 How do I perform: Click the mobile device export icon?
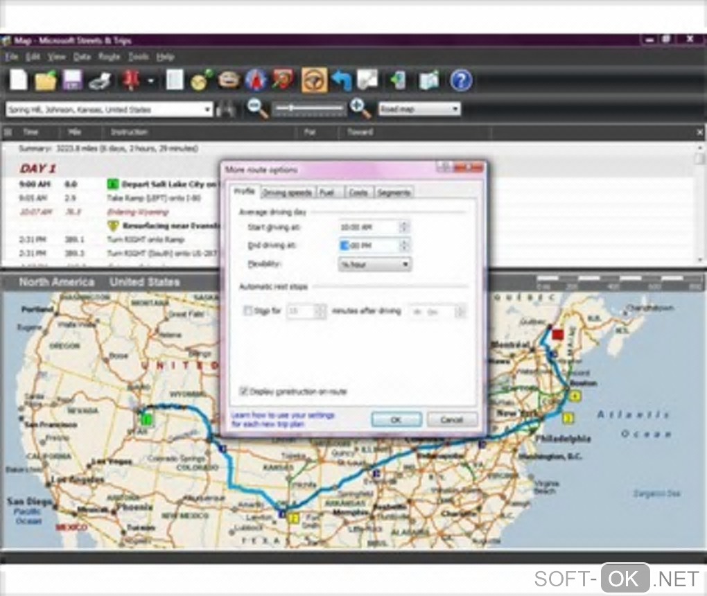pyautogui.click(x=399, y=80)
